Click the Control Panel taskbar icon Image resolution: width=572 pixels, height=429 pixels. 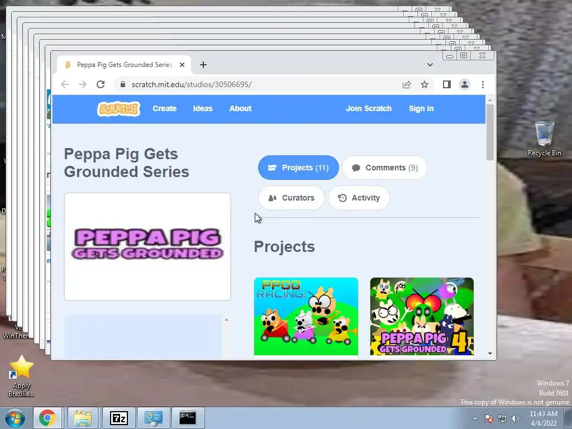pyautogui.click(x=153, y=418)
